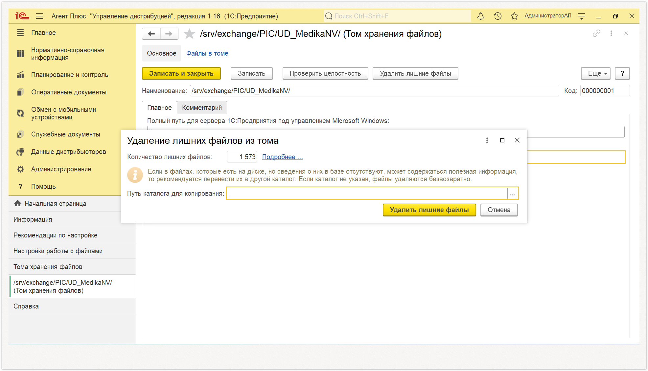Open help with the ? button

(622, 73)
